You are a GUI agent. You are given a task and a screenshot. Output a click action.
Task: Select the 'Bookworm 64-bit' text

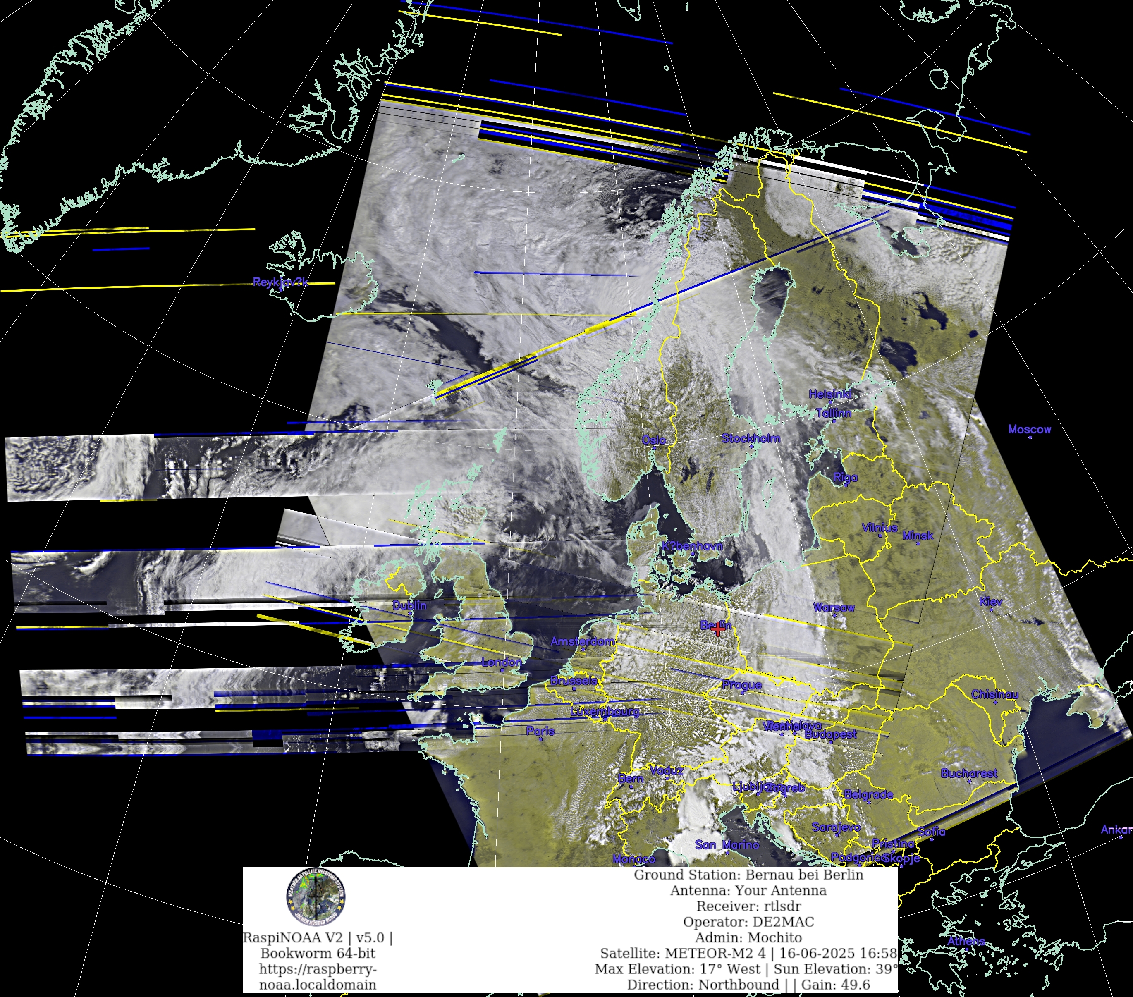coord(318,953)
